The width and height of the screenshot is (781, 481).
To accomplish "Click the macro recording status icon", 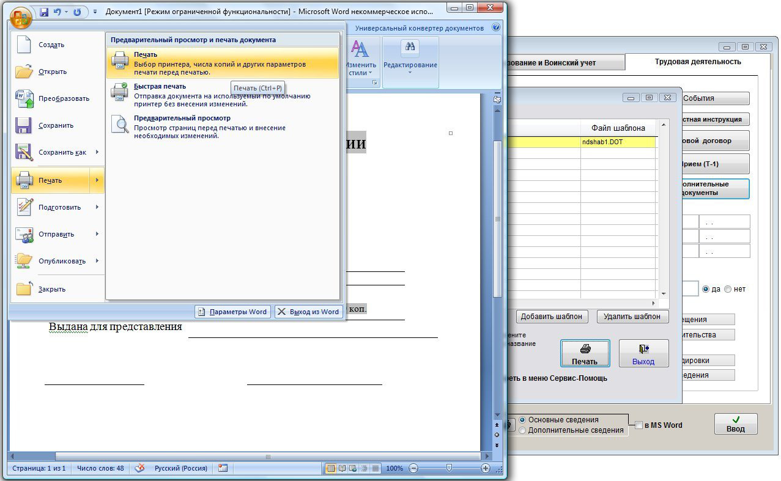I will click(x=223, y=468).
